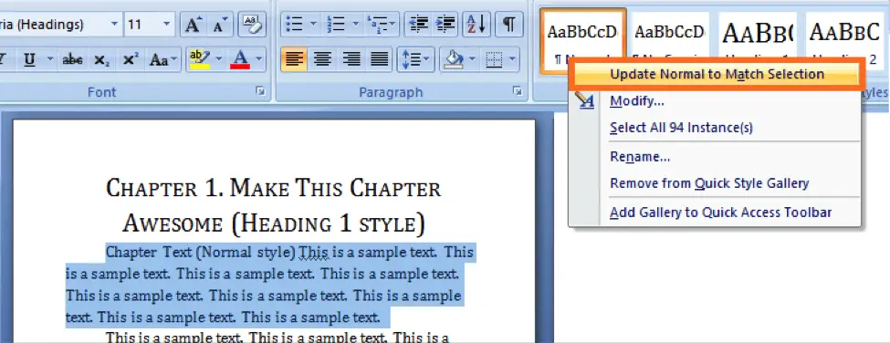Toggle Justify alignment
This screenshot has height=343, width=890.
(x=380, y=59)
